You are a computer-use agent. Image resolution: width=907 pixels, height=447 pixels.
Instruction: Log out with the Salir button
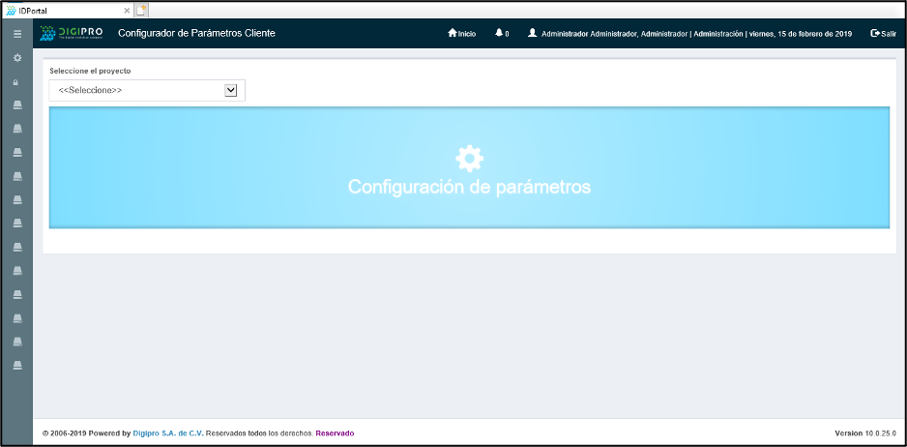pyautogui.click(x=883, y=34)
